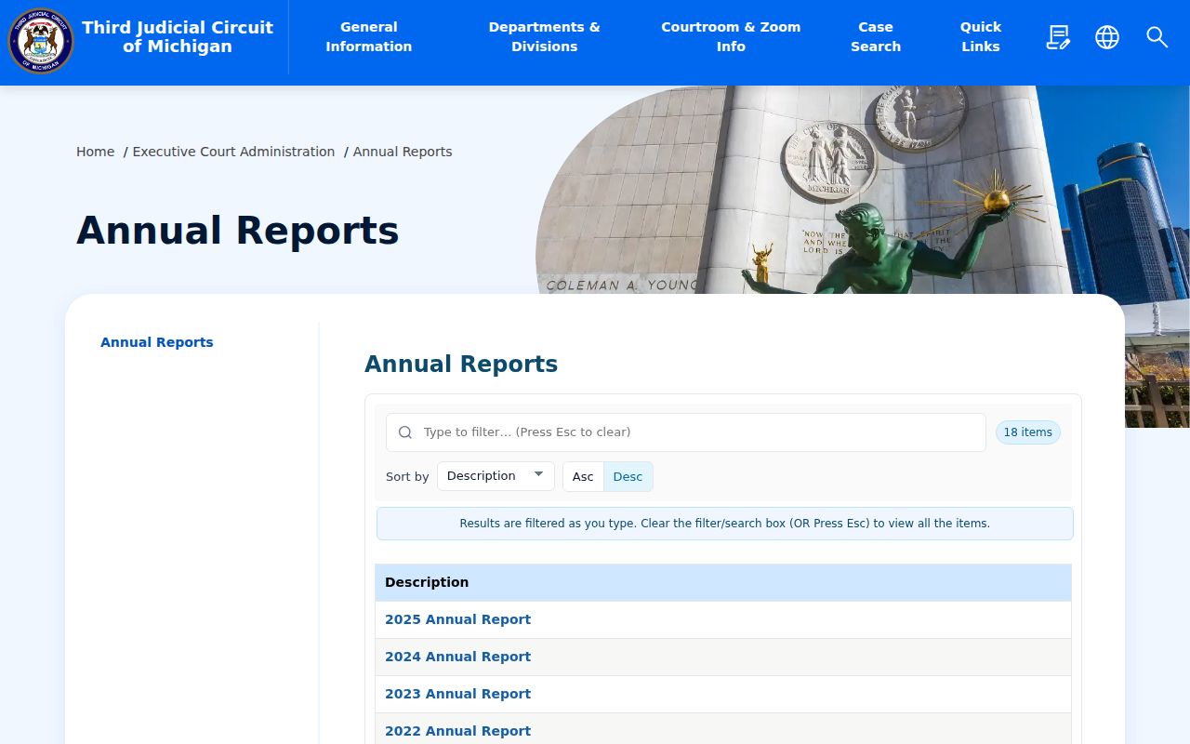Open the document edit icon in header
This screenshot has width=1190, height=744.
pos(1058,37)
